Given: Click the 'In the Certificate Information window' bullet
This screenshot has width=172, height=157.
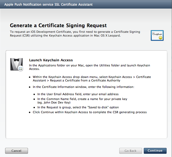Looking at the screenshot, I should click(x=83, y=87).
